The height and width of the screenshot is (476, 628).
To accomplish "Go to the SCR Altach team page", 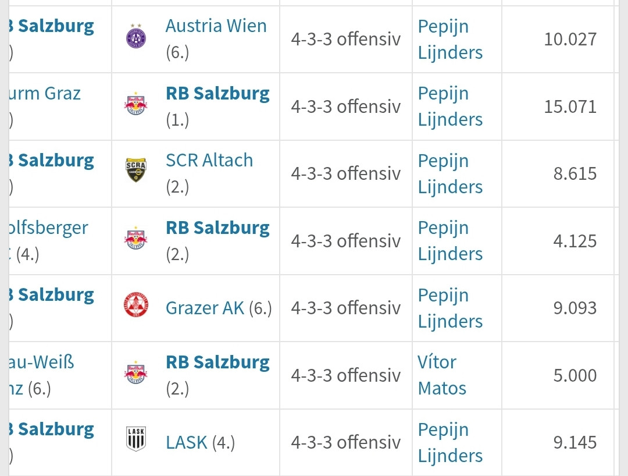I will pos(209,161).
